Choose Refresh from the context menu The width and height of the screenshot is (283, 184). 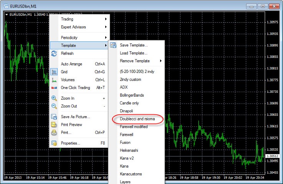(x=79, y=53)
